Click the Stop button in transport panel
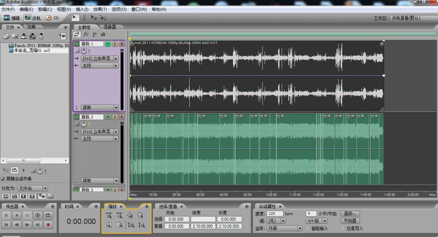 pos(7,215)
